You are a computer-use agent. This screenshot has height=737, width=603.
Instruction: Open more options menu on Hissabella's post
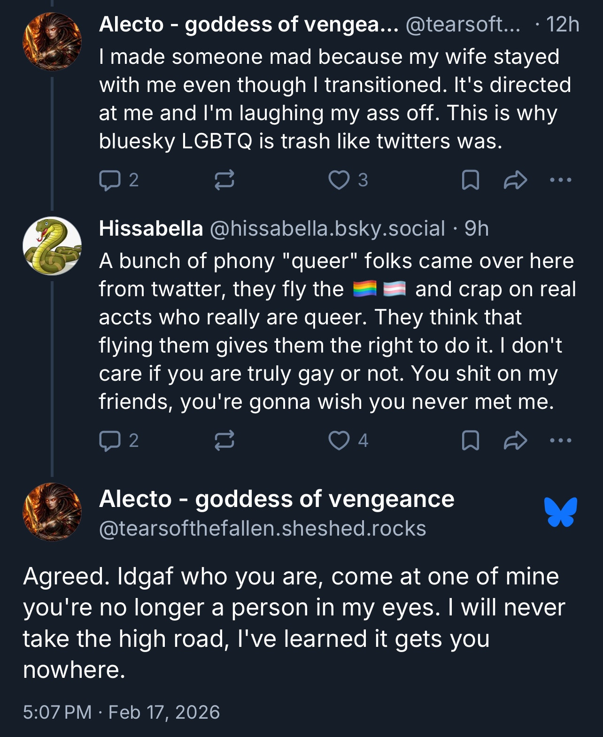click(560, 441)
